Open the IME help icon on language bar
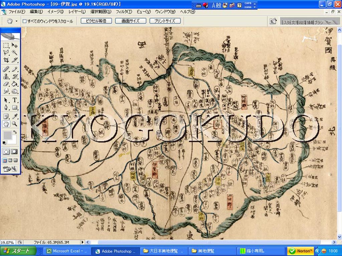 [x=239, y=5]
